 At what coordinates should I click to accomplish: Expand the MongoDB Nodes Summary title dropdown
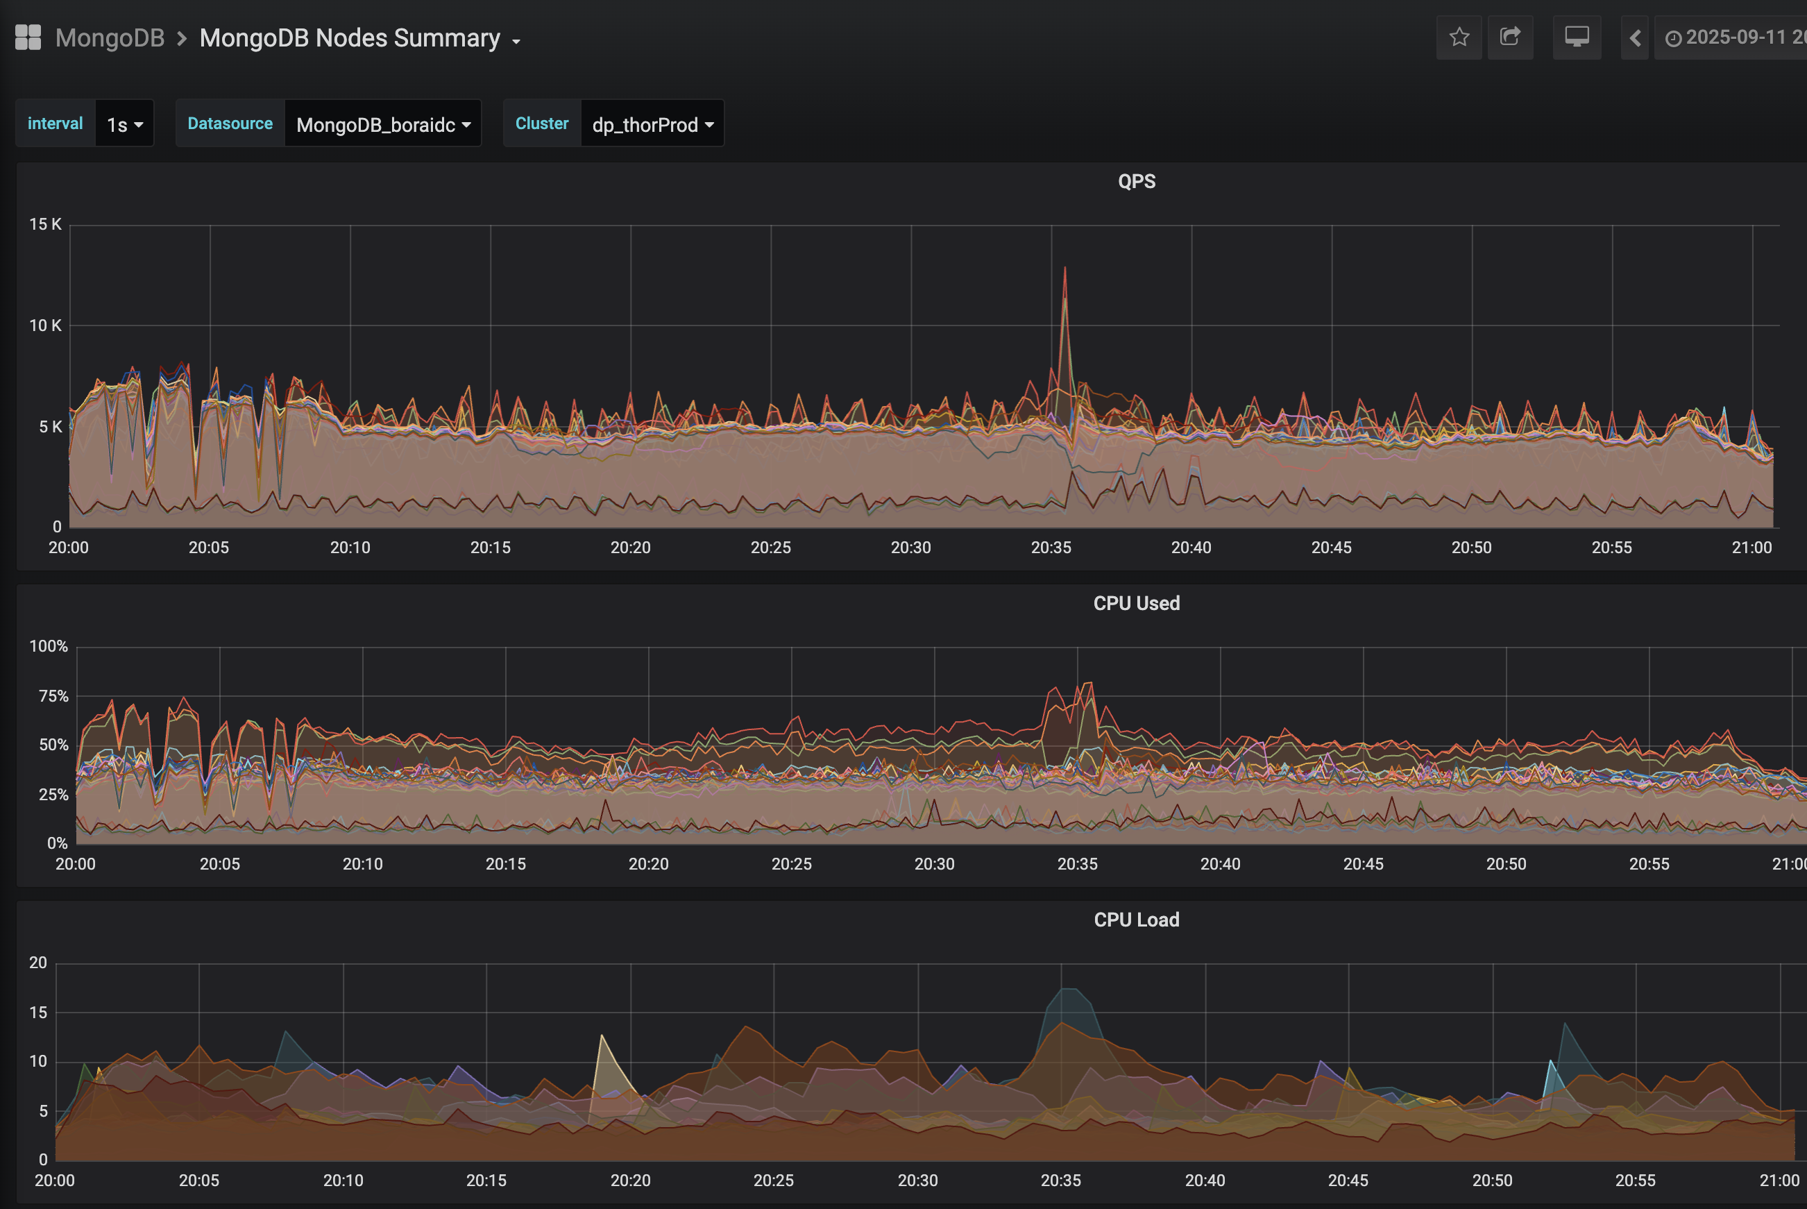(x=350, y=37)
